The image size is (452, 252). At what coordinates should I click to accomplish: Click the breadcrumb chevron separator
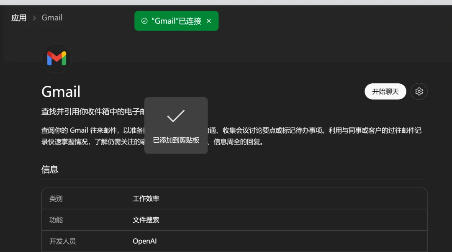tap(34, 18)
